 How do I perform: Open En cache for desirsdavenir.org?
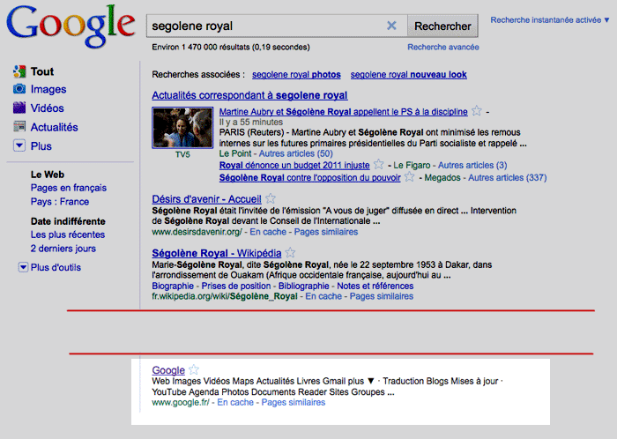[268, 232]
